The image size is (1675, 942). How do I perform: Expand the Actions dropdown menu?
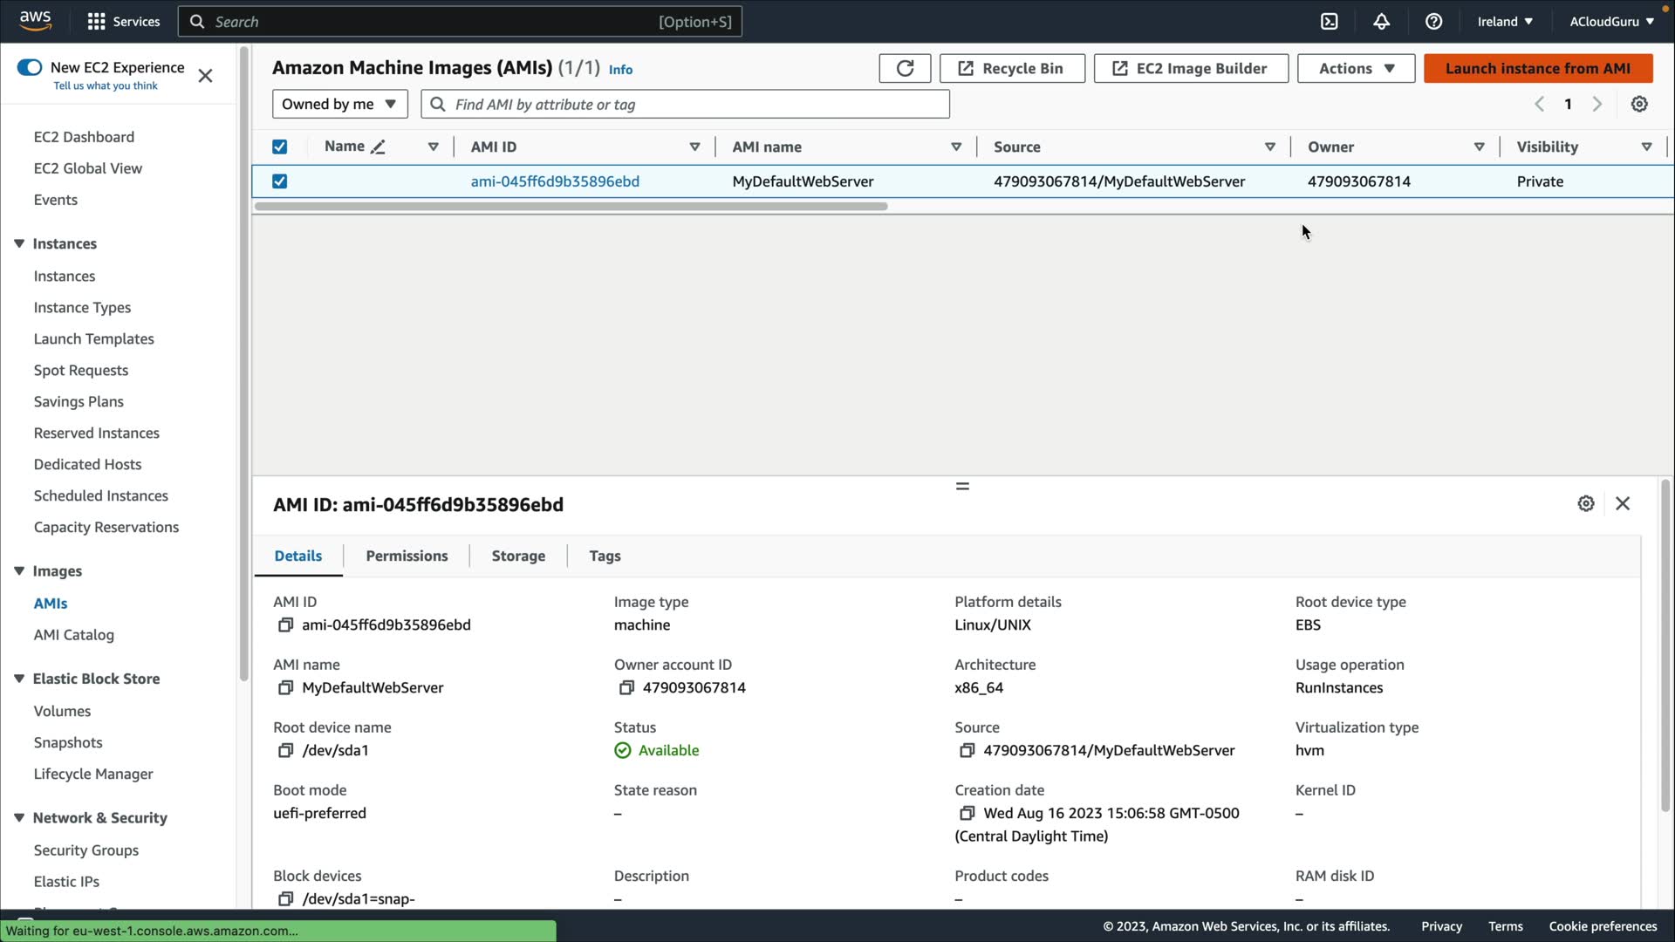tap(1355, 68)
